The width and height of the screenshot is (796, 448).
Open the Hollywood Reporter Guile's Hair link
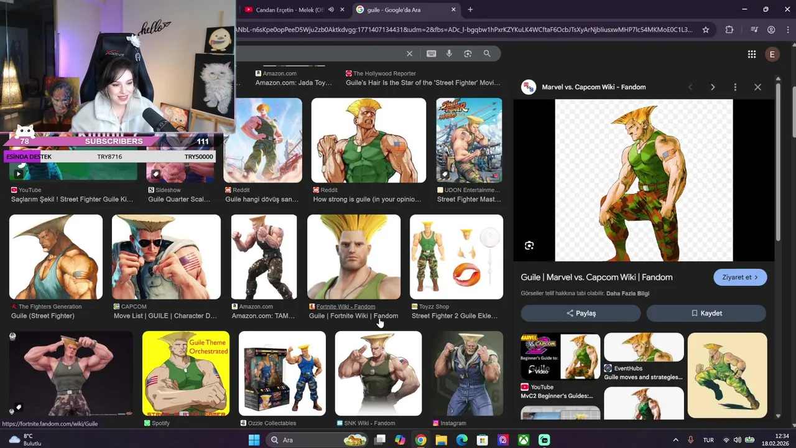click(423, 82)
